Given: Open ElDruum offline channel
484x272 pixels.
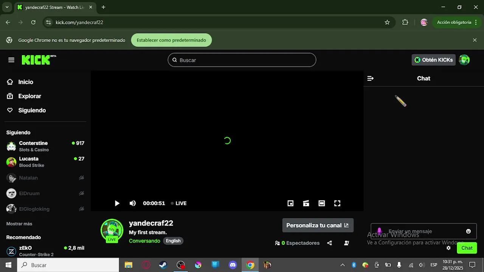Looking at the screenshot, I should tap(45, 193).
